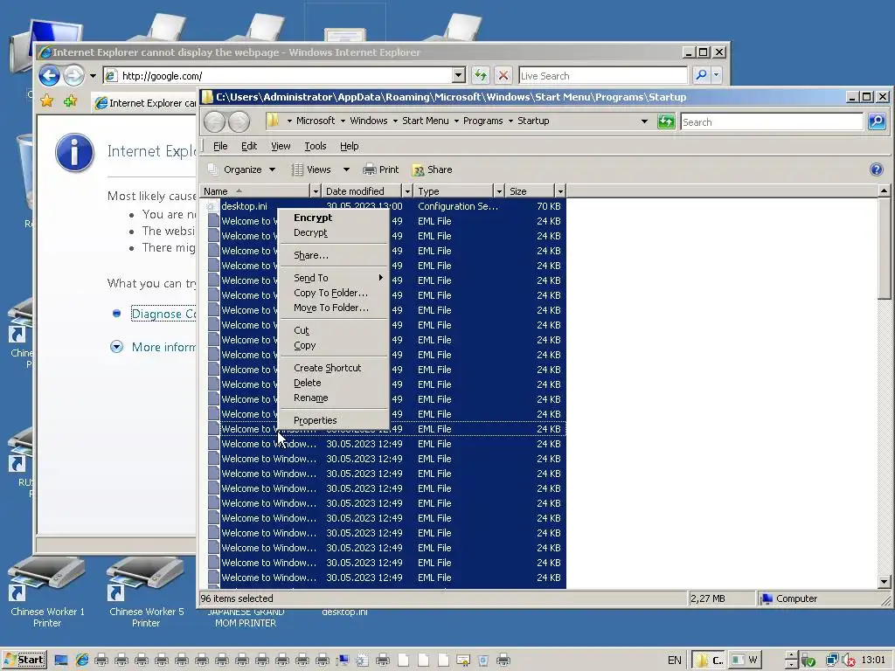Select the Chinese Worker 5 Printer desktop icon
This screenshot has height=671, width=895.
coord(146,591)
